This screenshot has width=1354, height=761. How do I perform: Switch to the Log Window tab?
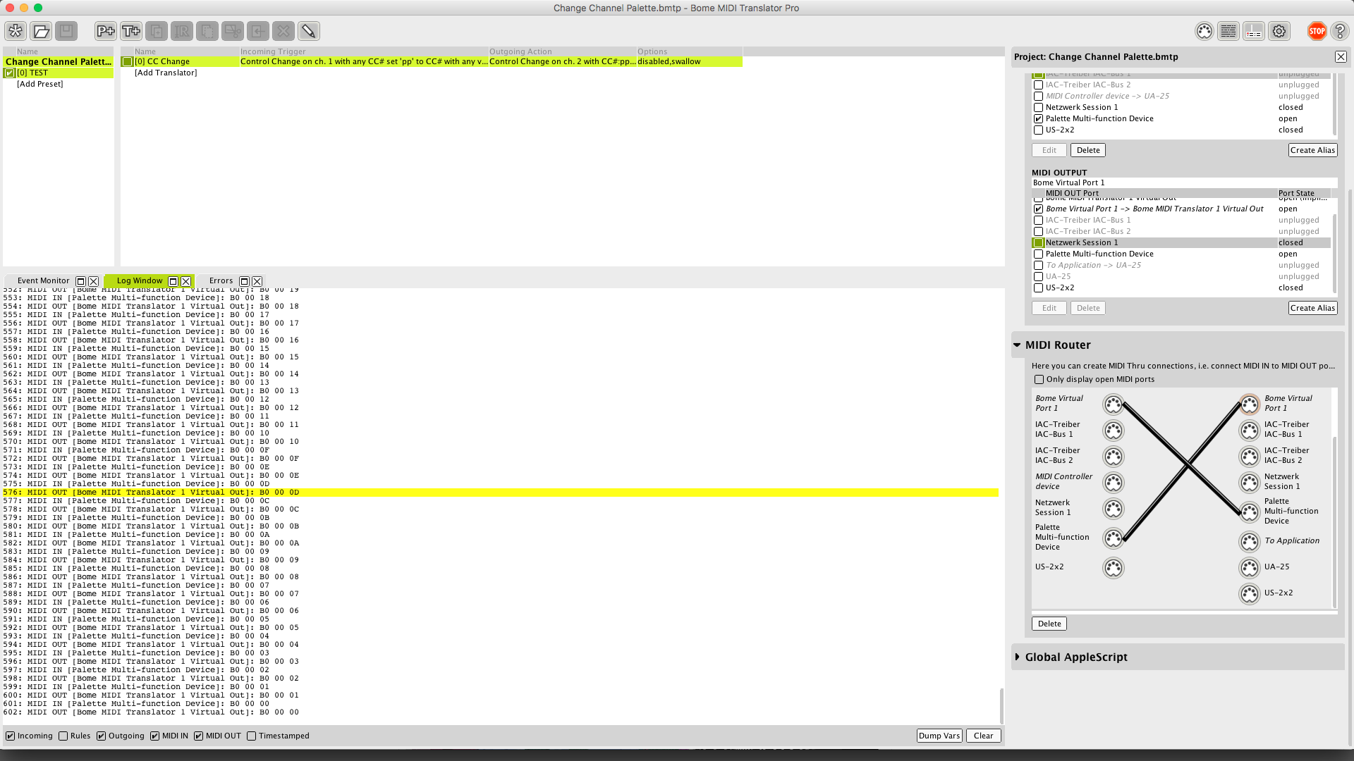140,281
